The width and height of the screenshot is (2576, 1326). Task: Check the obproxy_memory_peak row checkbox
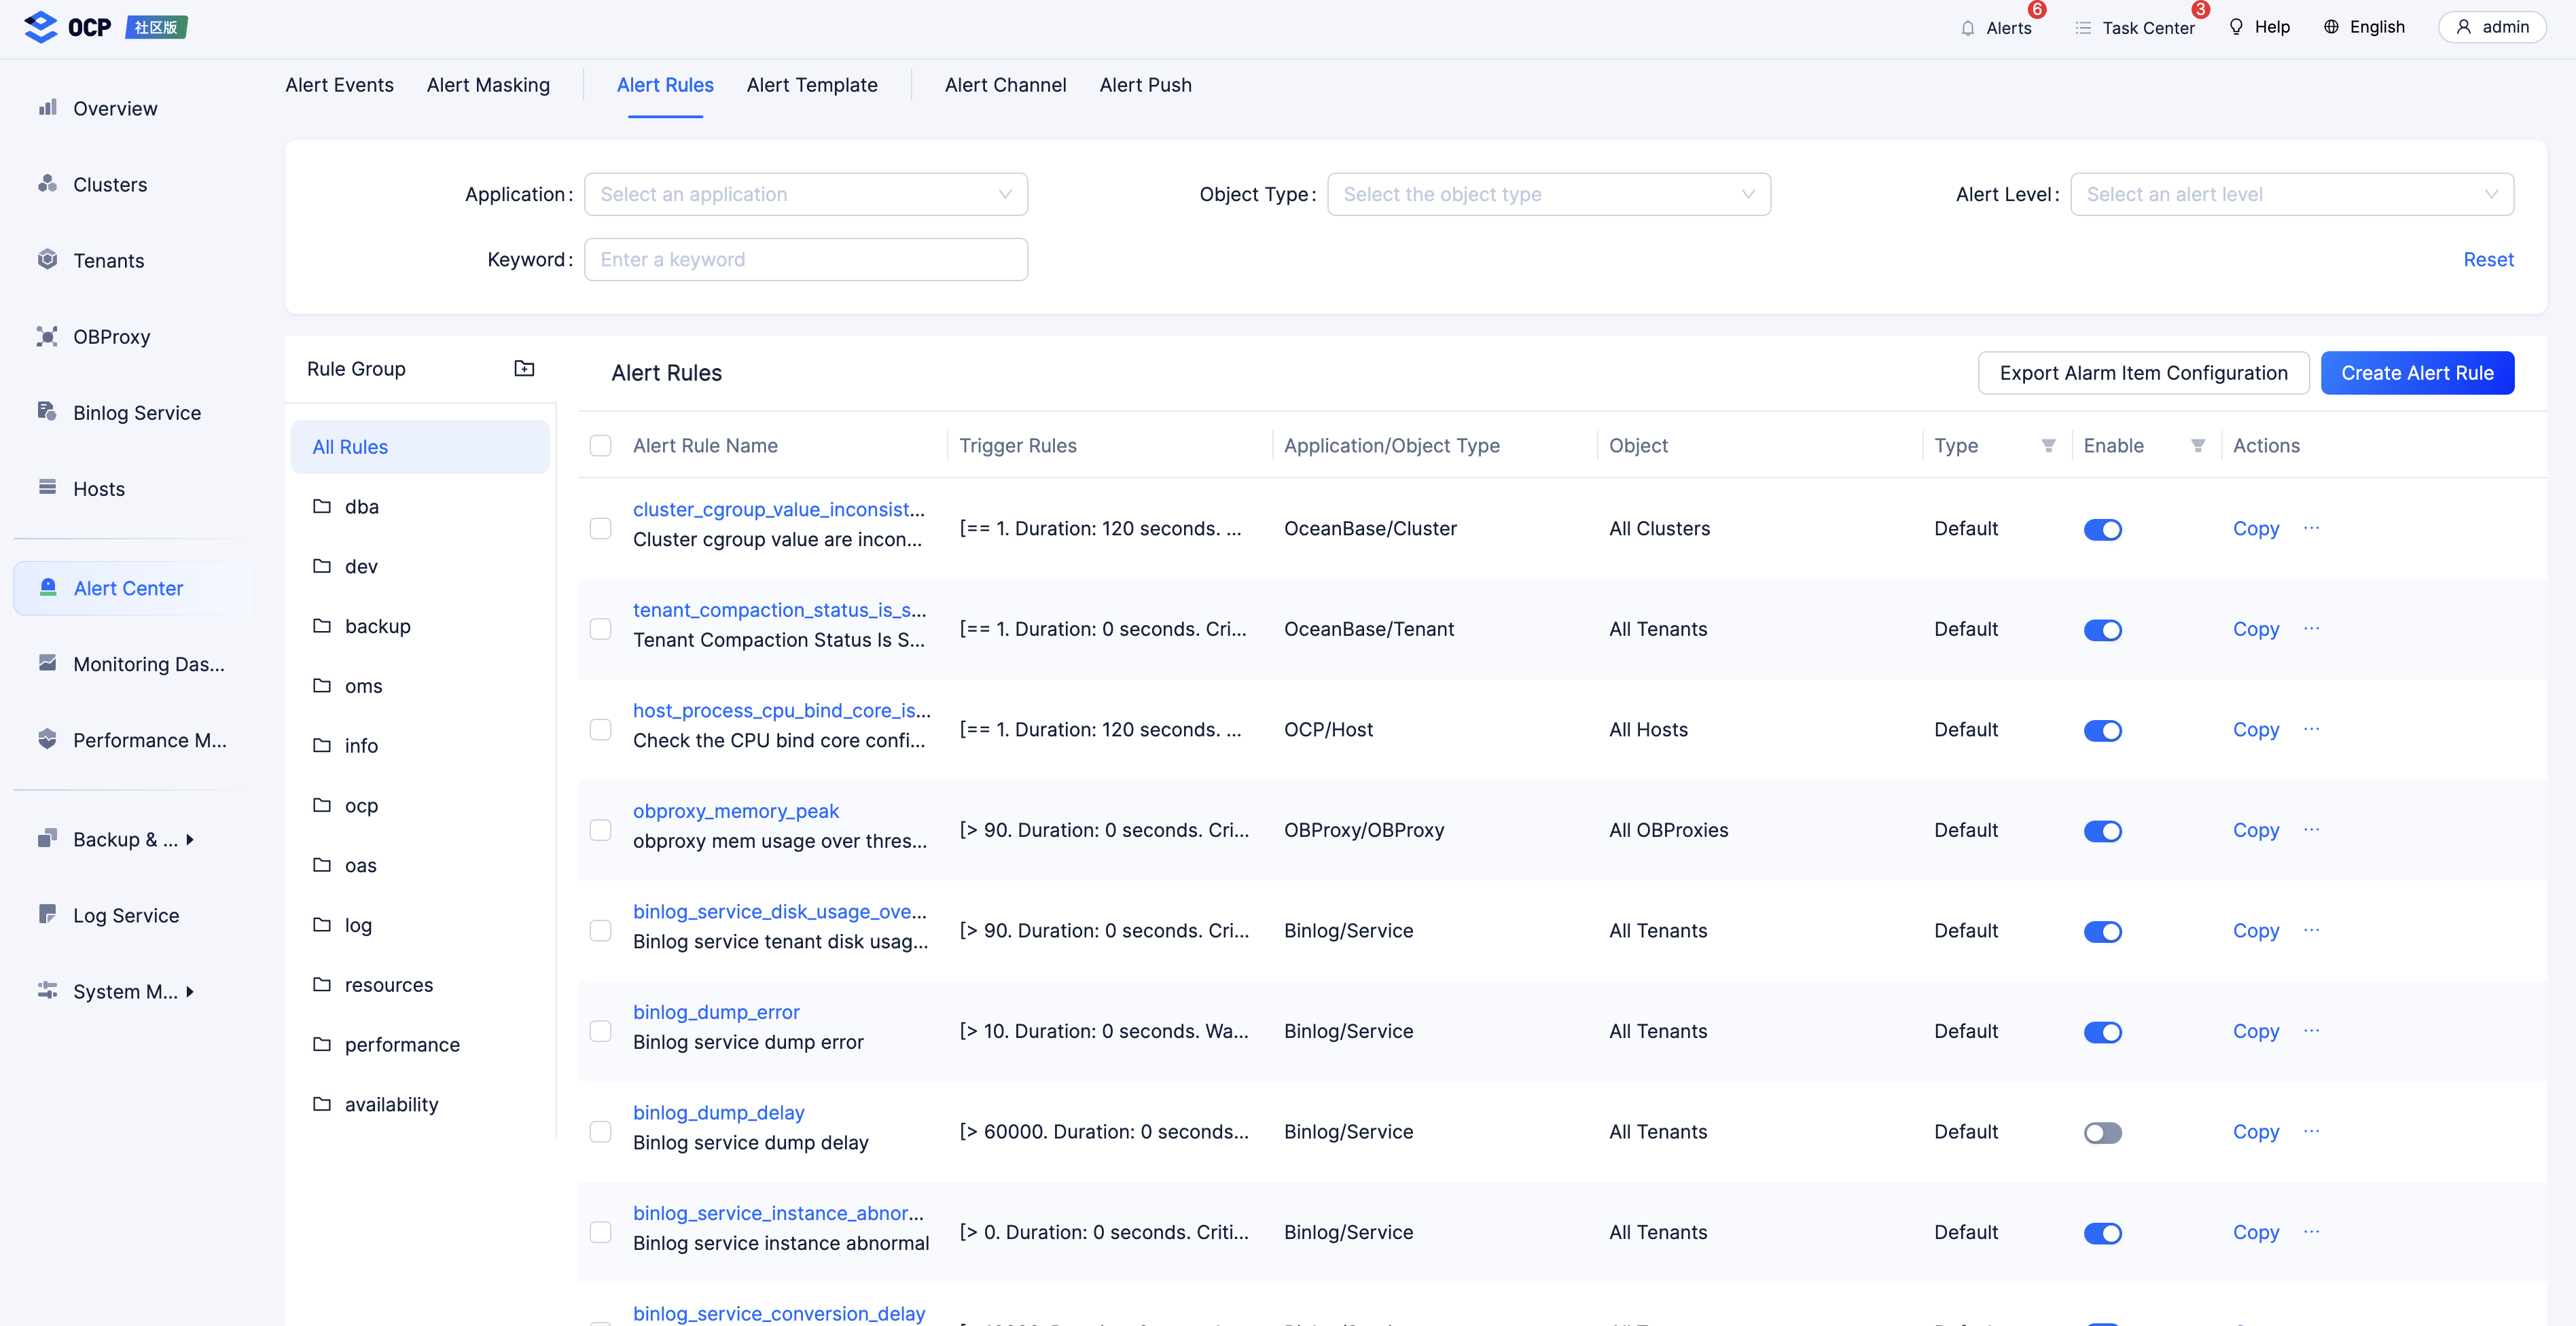coord(600,830)
